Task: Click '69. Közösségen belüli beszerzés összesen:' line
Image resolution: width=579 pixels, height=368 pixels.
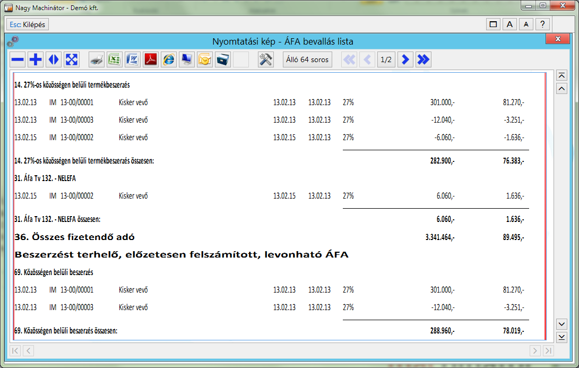Action: (x=66, y=331)
